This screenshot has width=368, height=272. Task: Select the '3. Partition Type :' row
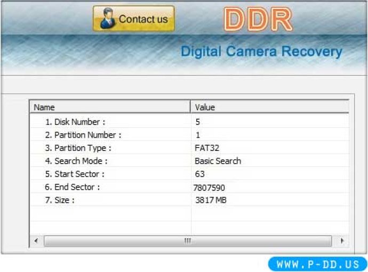[190, 148]
